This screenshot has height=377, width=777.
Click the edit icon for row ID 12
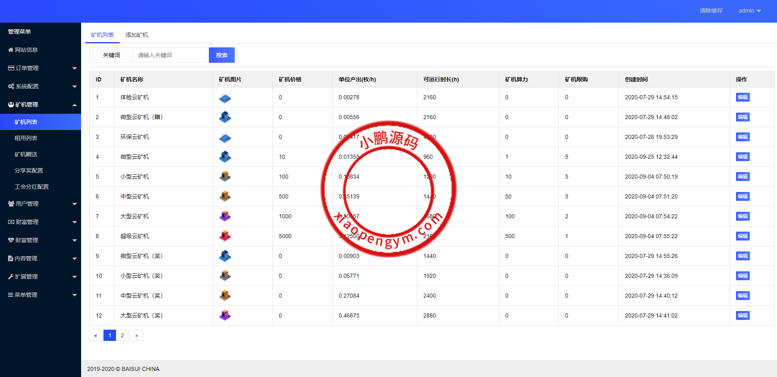743,315
